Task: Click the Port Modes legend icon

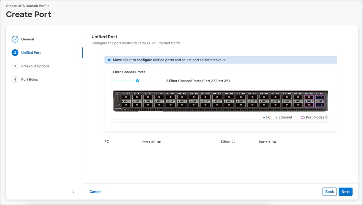Action: [x=302, y=117]
